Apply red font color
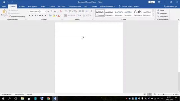The image size is (180, 101). point(59,15)
